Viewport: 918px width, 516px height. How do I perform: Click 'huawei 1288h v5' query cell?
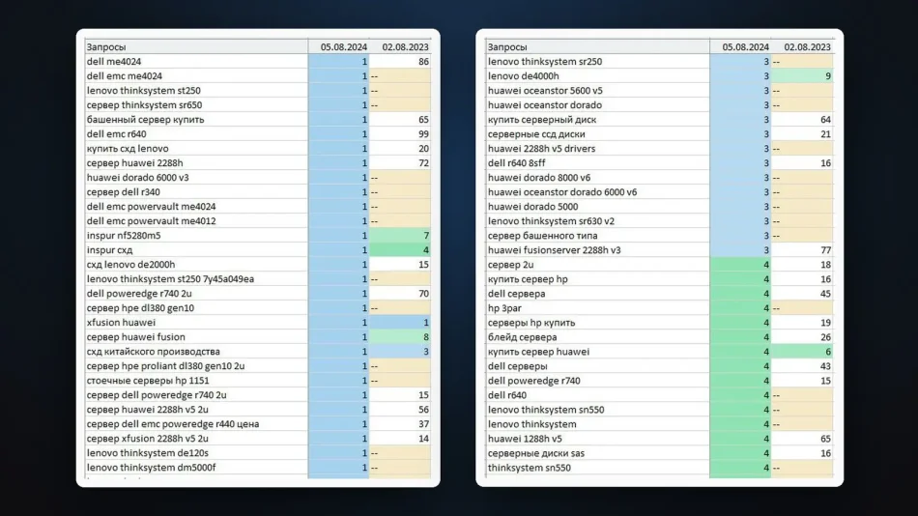pos(598,439)
